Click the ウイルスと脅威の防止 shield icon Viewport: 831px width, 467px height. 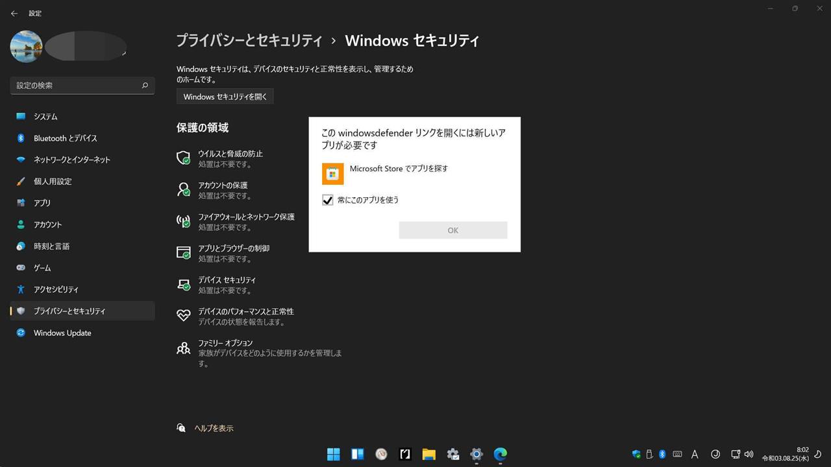[x=184, y=158]
